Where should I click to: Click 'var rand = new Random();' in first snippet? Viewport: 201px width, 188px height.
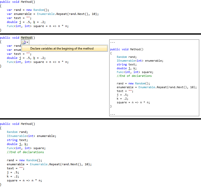click(x=28, y=10)
